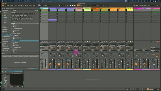This screenshot has width=161, height=91.
Task: Open the Samples category in browser
Action: (x=5, y=45)
